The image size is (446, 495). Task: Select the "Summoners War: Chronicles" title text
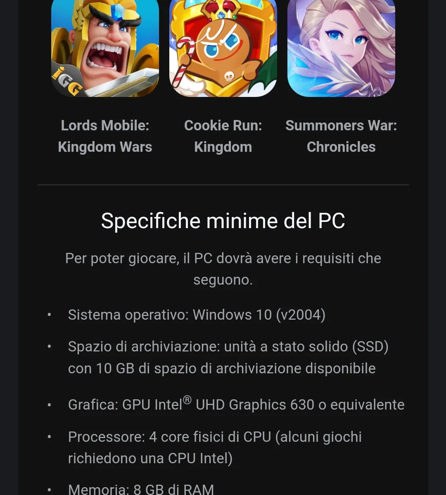341,136
